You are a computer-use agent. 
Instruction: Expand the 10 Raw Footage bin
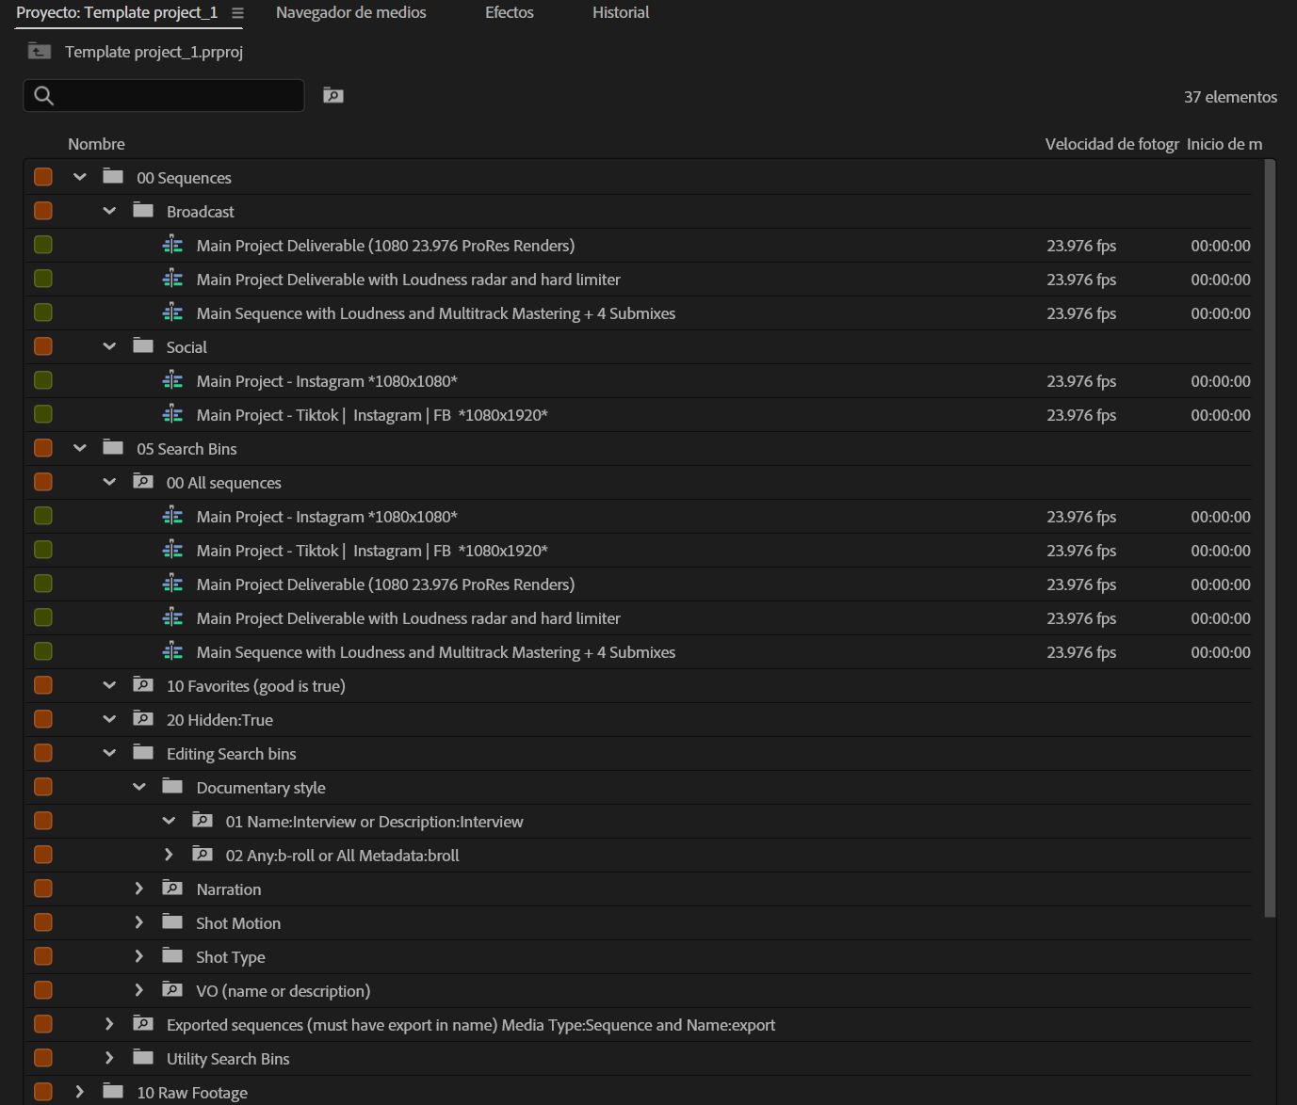pyautogui.click(x=80, y=1092)
